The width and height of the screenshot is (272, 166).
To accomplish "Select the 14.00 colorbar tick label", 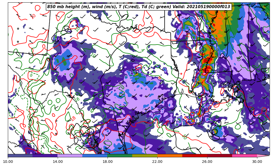I will coord(58,162).
